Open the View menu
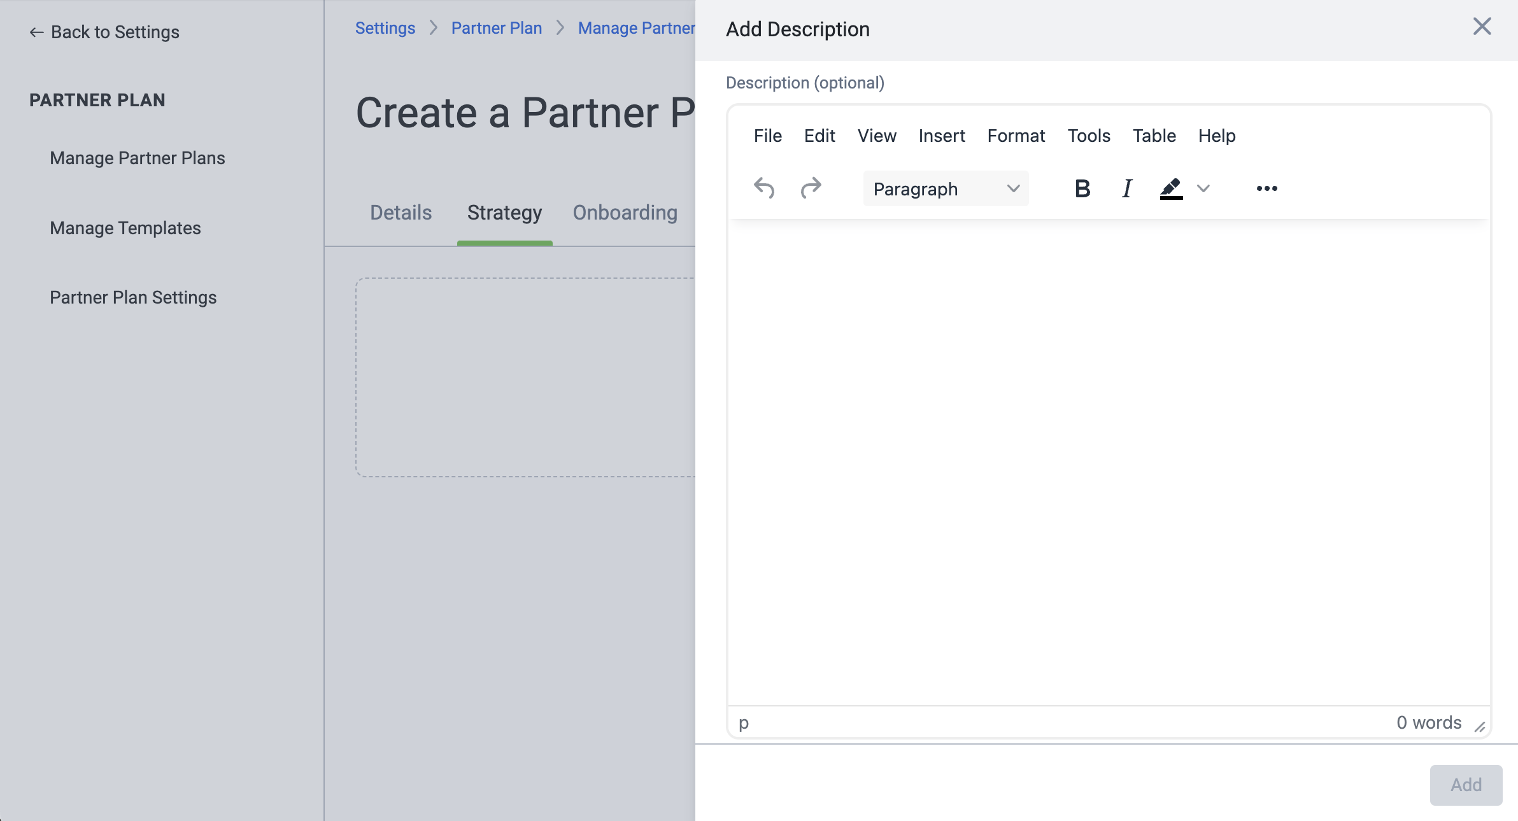This screenshot has height=821, width=1518. tap(877, 136)
